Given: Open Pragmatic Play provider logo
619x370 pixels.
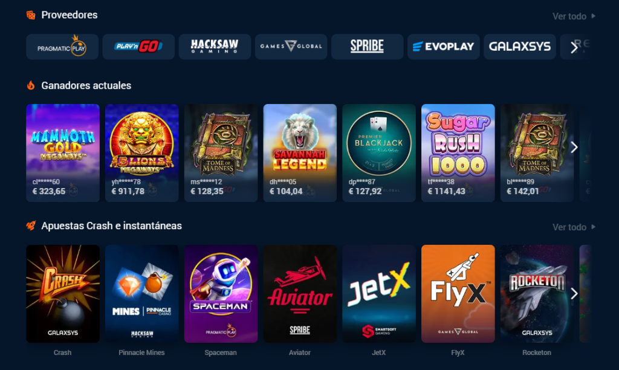Looking at the screenshot, I should [62, 47].
